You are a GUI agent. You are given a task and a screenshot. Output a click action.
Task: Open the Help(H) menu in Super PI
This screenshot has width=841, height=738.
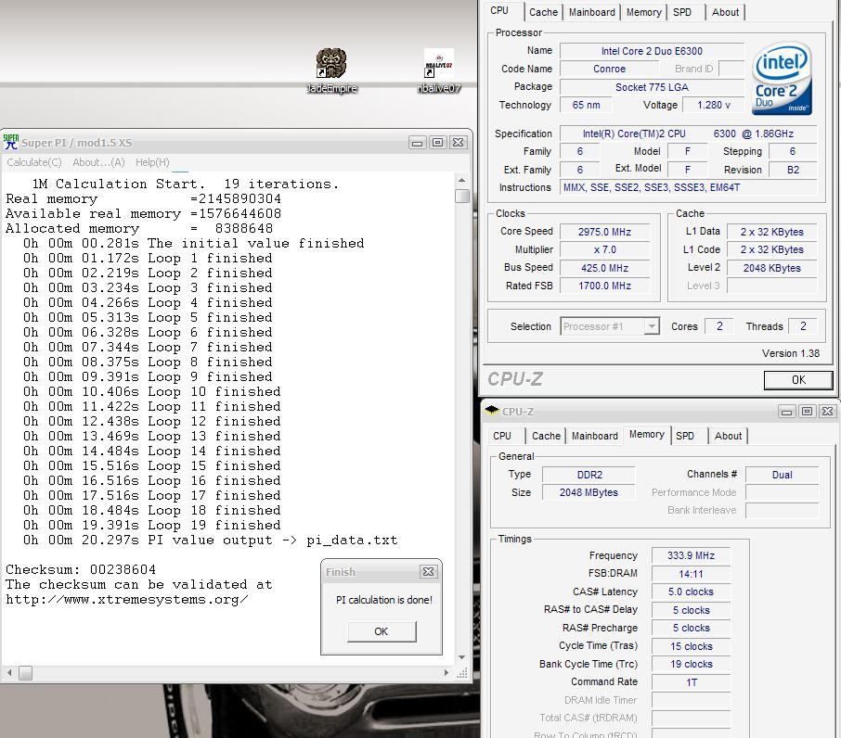[x=152, y=162]
